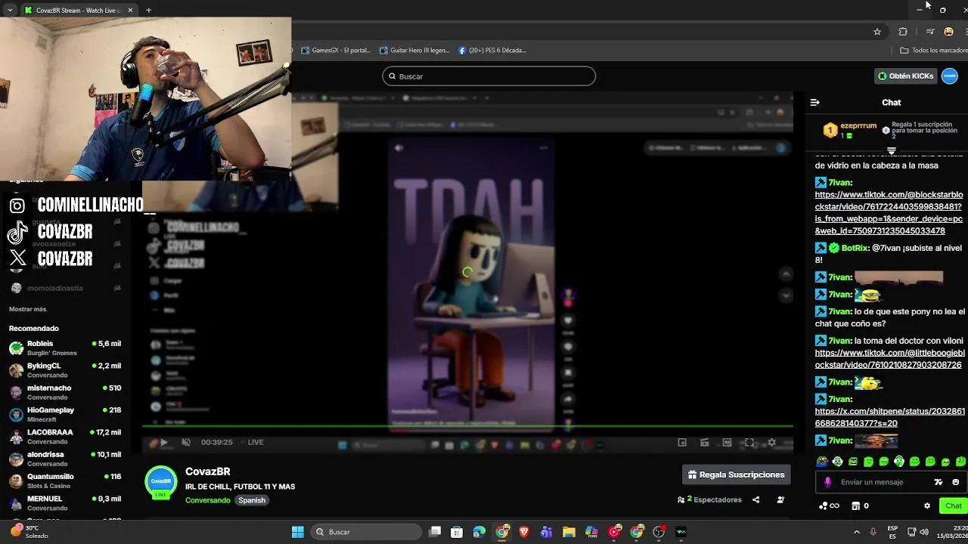Share the stream via share icon
The image size is (968, 544).
click(755, 499)
